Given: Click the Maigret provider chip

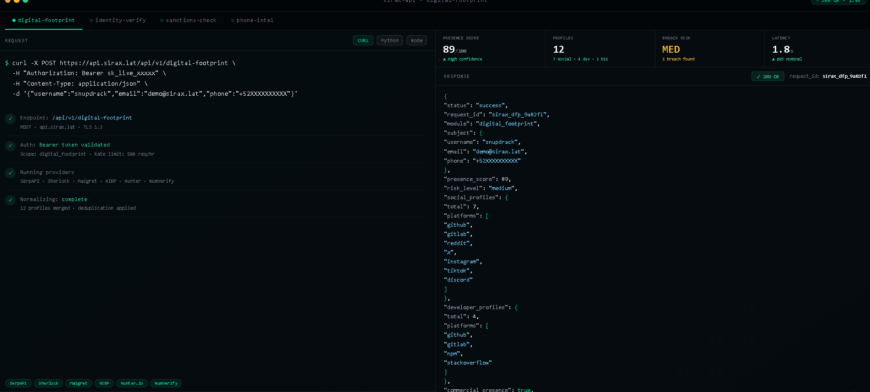Looking at the screenshot, I should pos(79,383).
